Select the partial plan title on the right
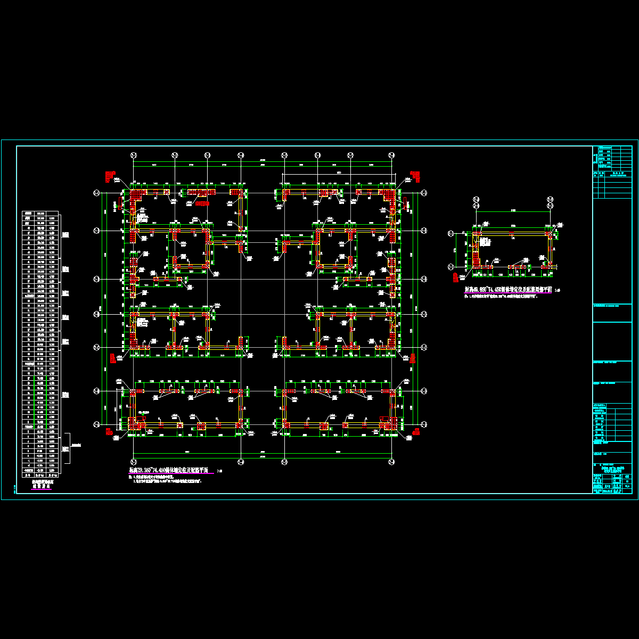 pyautogui.click(x=509, y=290)
